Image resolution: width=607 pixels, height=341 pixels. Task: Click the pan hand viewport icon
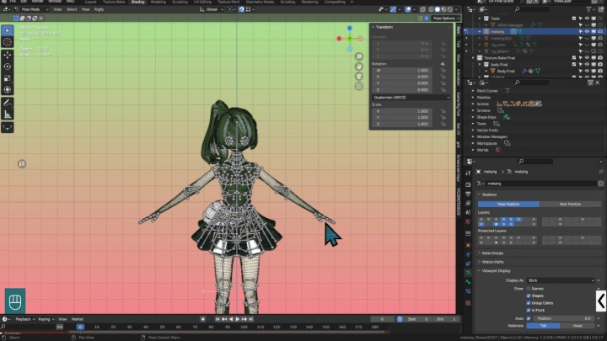pyautogui.click(x=359, y=67)
